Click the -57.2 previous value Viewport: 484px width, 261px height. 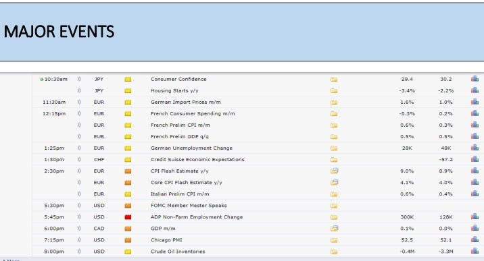click(x=445, y=159)
